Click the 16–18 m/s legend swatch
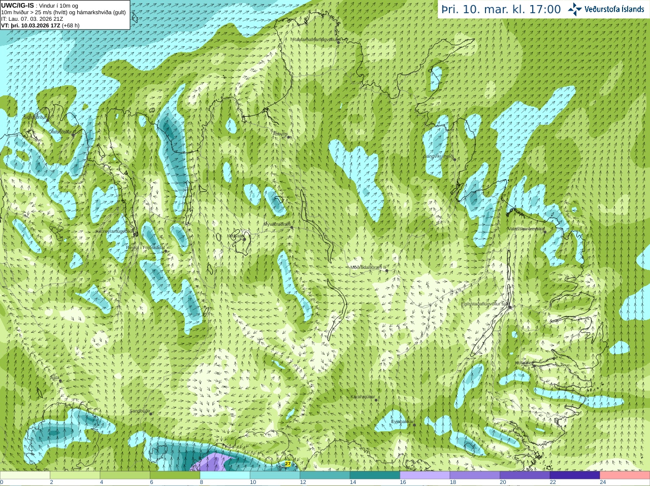The height and width of the screenshot is (486, 650). click(x=425, y=475)
